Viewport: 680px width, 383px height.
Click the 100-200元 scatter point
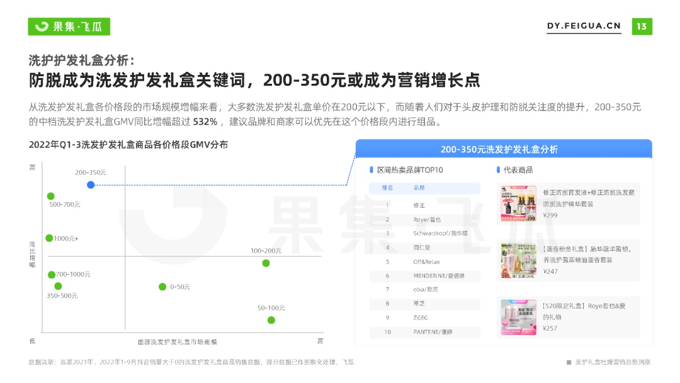click(x=266, y=263)
